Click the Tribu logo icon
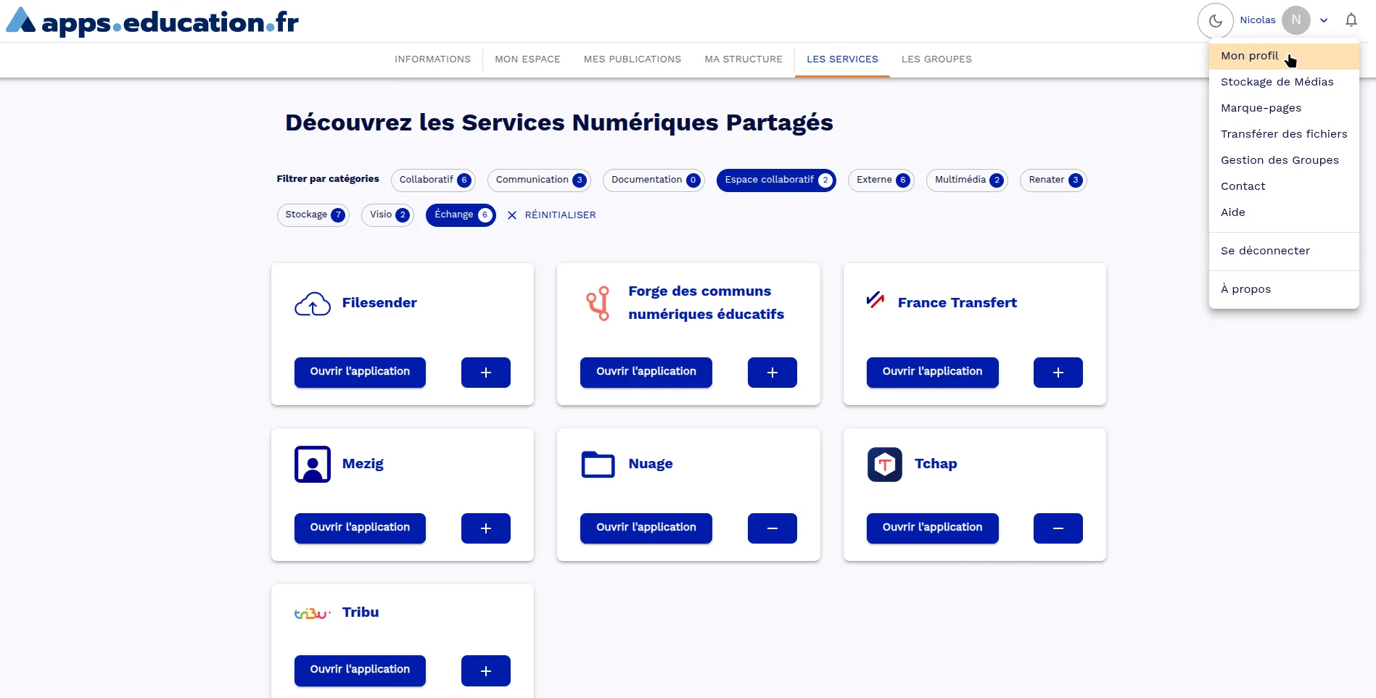Screen dimensions: 1376x698 point(313,614)
